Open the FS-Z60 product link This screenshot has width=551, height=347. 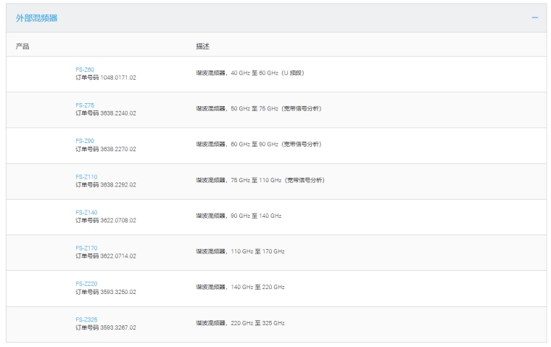85,70
